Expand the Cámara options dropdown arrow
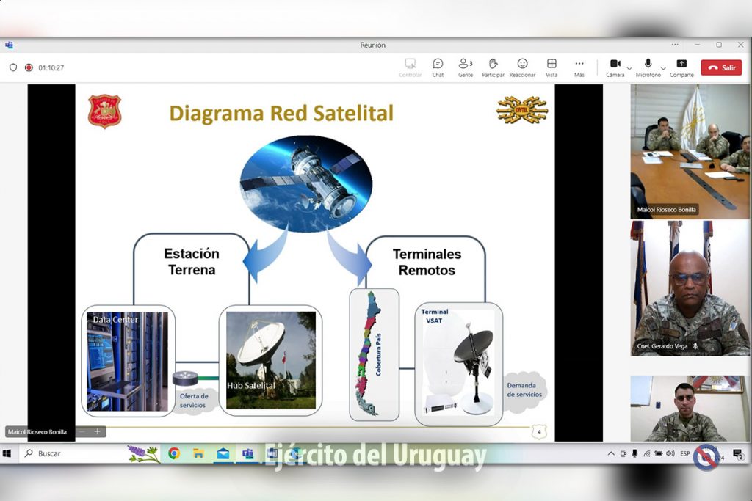The width and height of the screenshot is (752, 501). pos(629,68)
